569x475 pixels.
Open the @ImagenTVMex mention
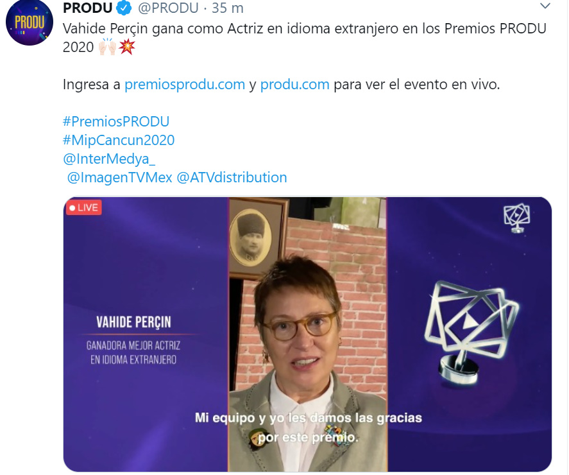(120, 178)
